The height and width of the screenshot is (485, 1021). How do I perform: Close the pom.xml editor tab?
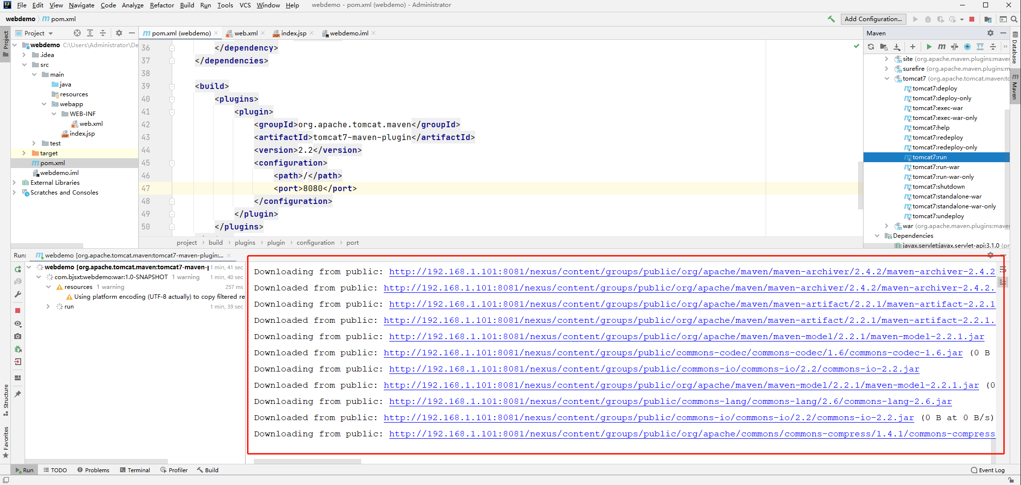[216, 33]
